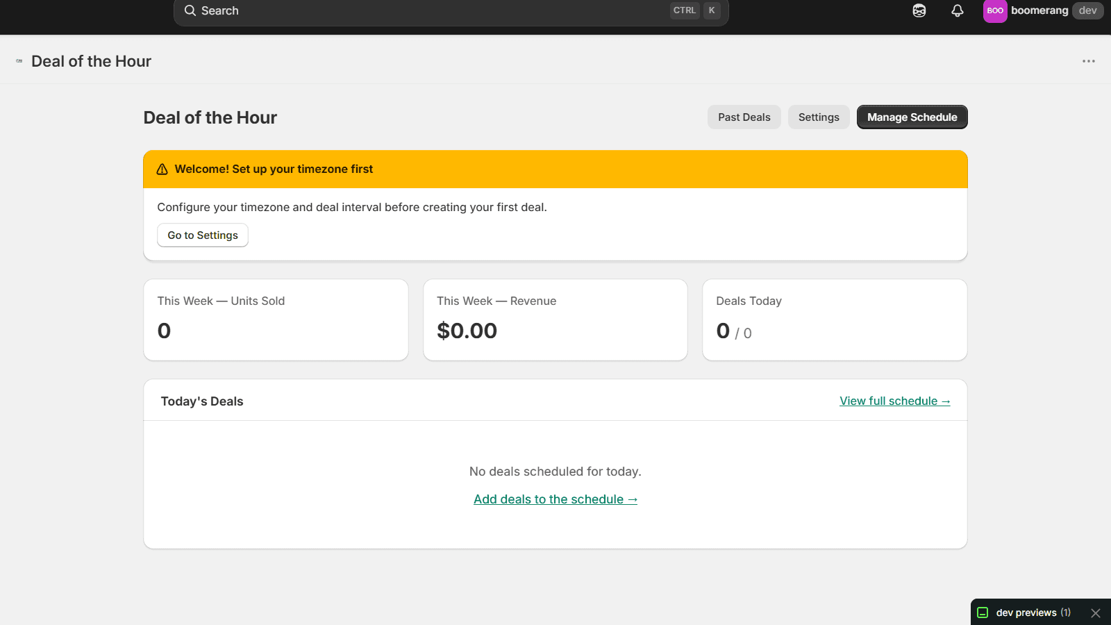Click the search magnifier icon
The image size is (1111, 625).
click(190, 10)
